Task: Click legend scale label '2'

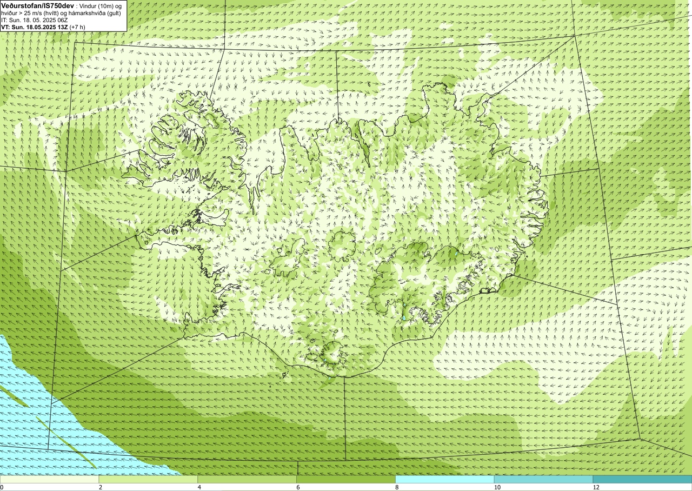Action: (x=101, y=487)
